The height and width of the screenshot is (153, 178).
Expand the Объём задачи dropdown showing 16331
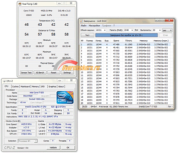(x=105, y=30)
